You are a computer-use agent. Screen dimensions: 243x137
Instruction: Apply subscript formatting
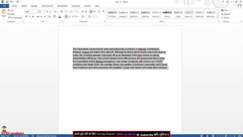tap(41, 16)
